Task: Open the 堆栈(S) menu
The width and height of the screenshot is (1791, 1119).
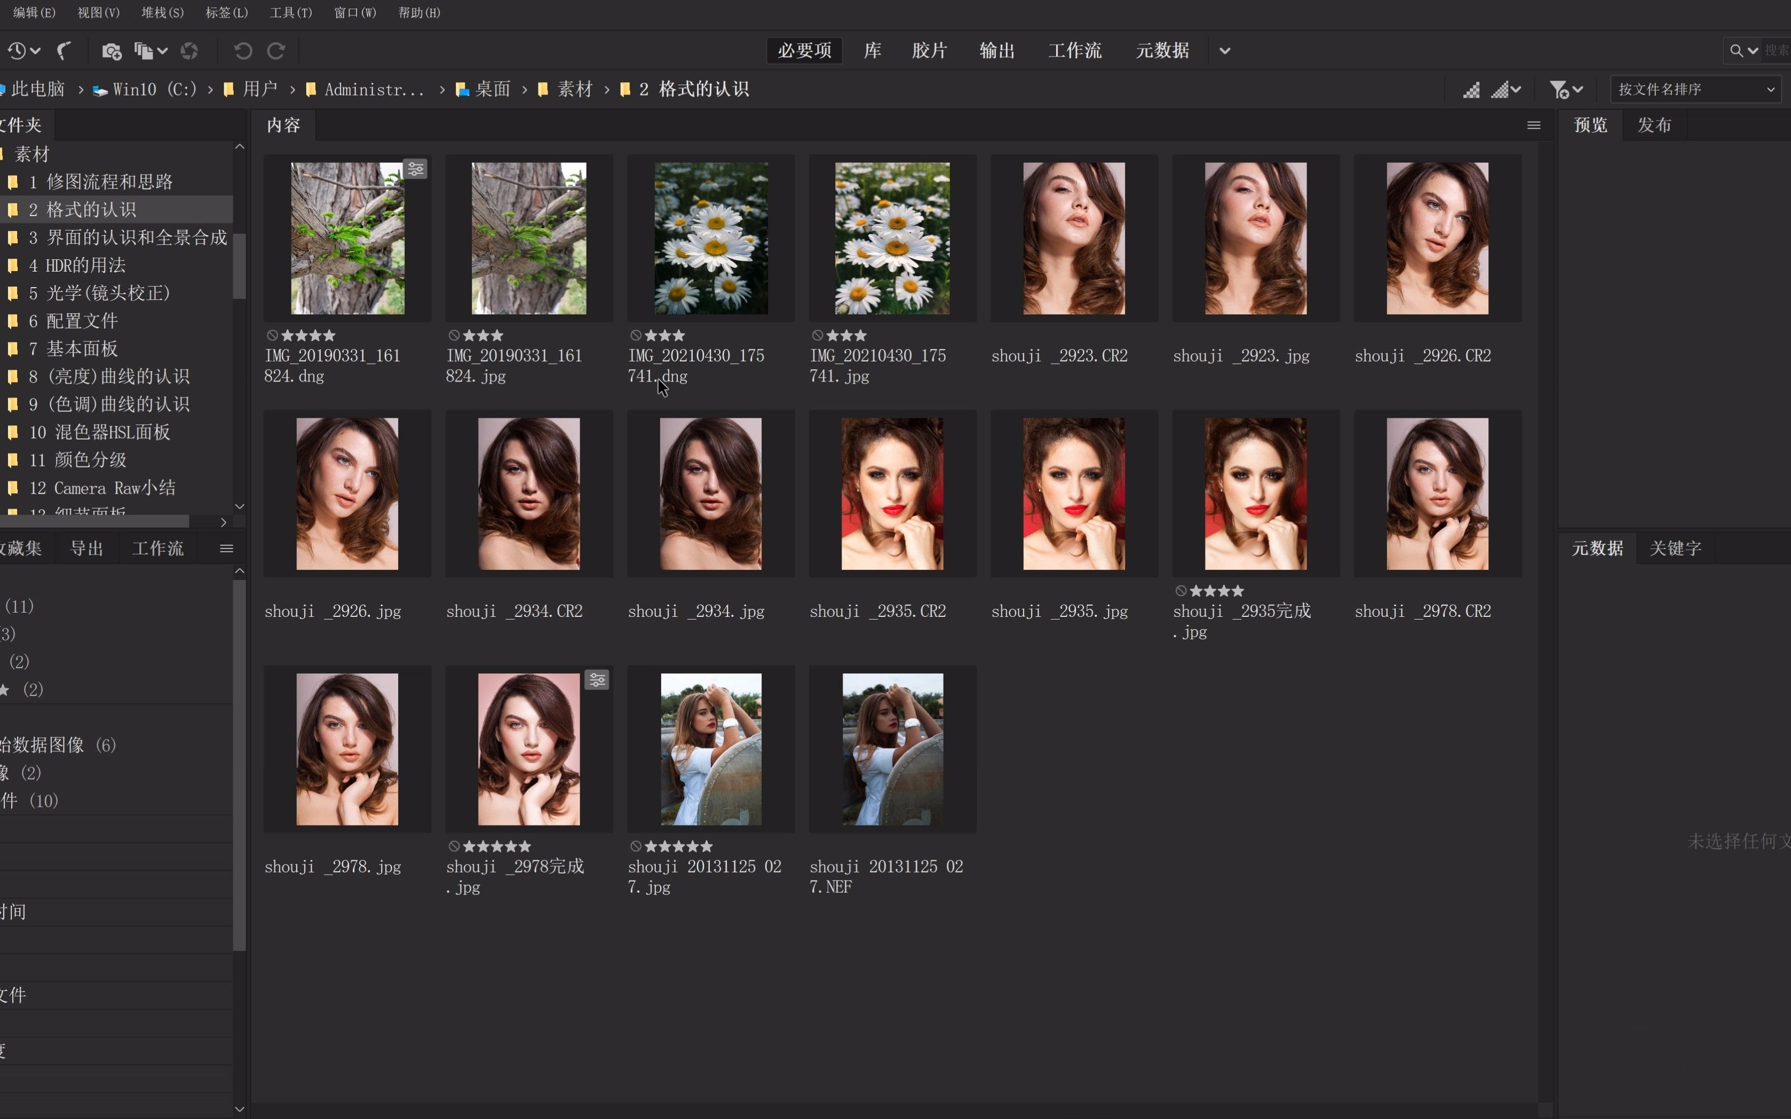Action: [x=163, y=13]
